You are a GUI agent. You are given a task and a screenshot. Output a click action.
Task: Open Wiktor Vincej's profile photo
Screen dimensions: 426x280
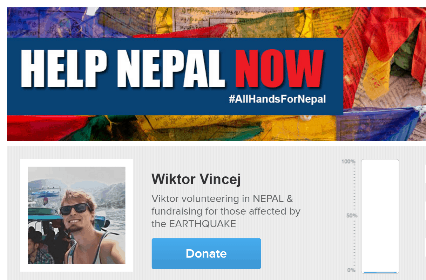(77, 215)
